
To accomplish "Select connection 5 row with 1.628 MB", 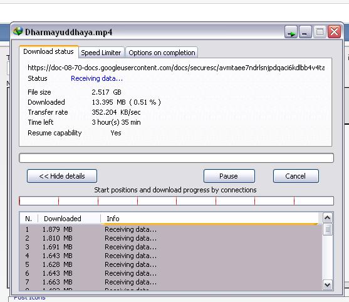I will tap(170, 264).
